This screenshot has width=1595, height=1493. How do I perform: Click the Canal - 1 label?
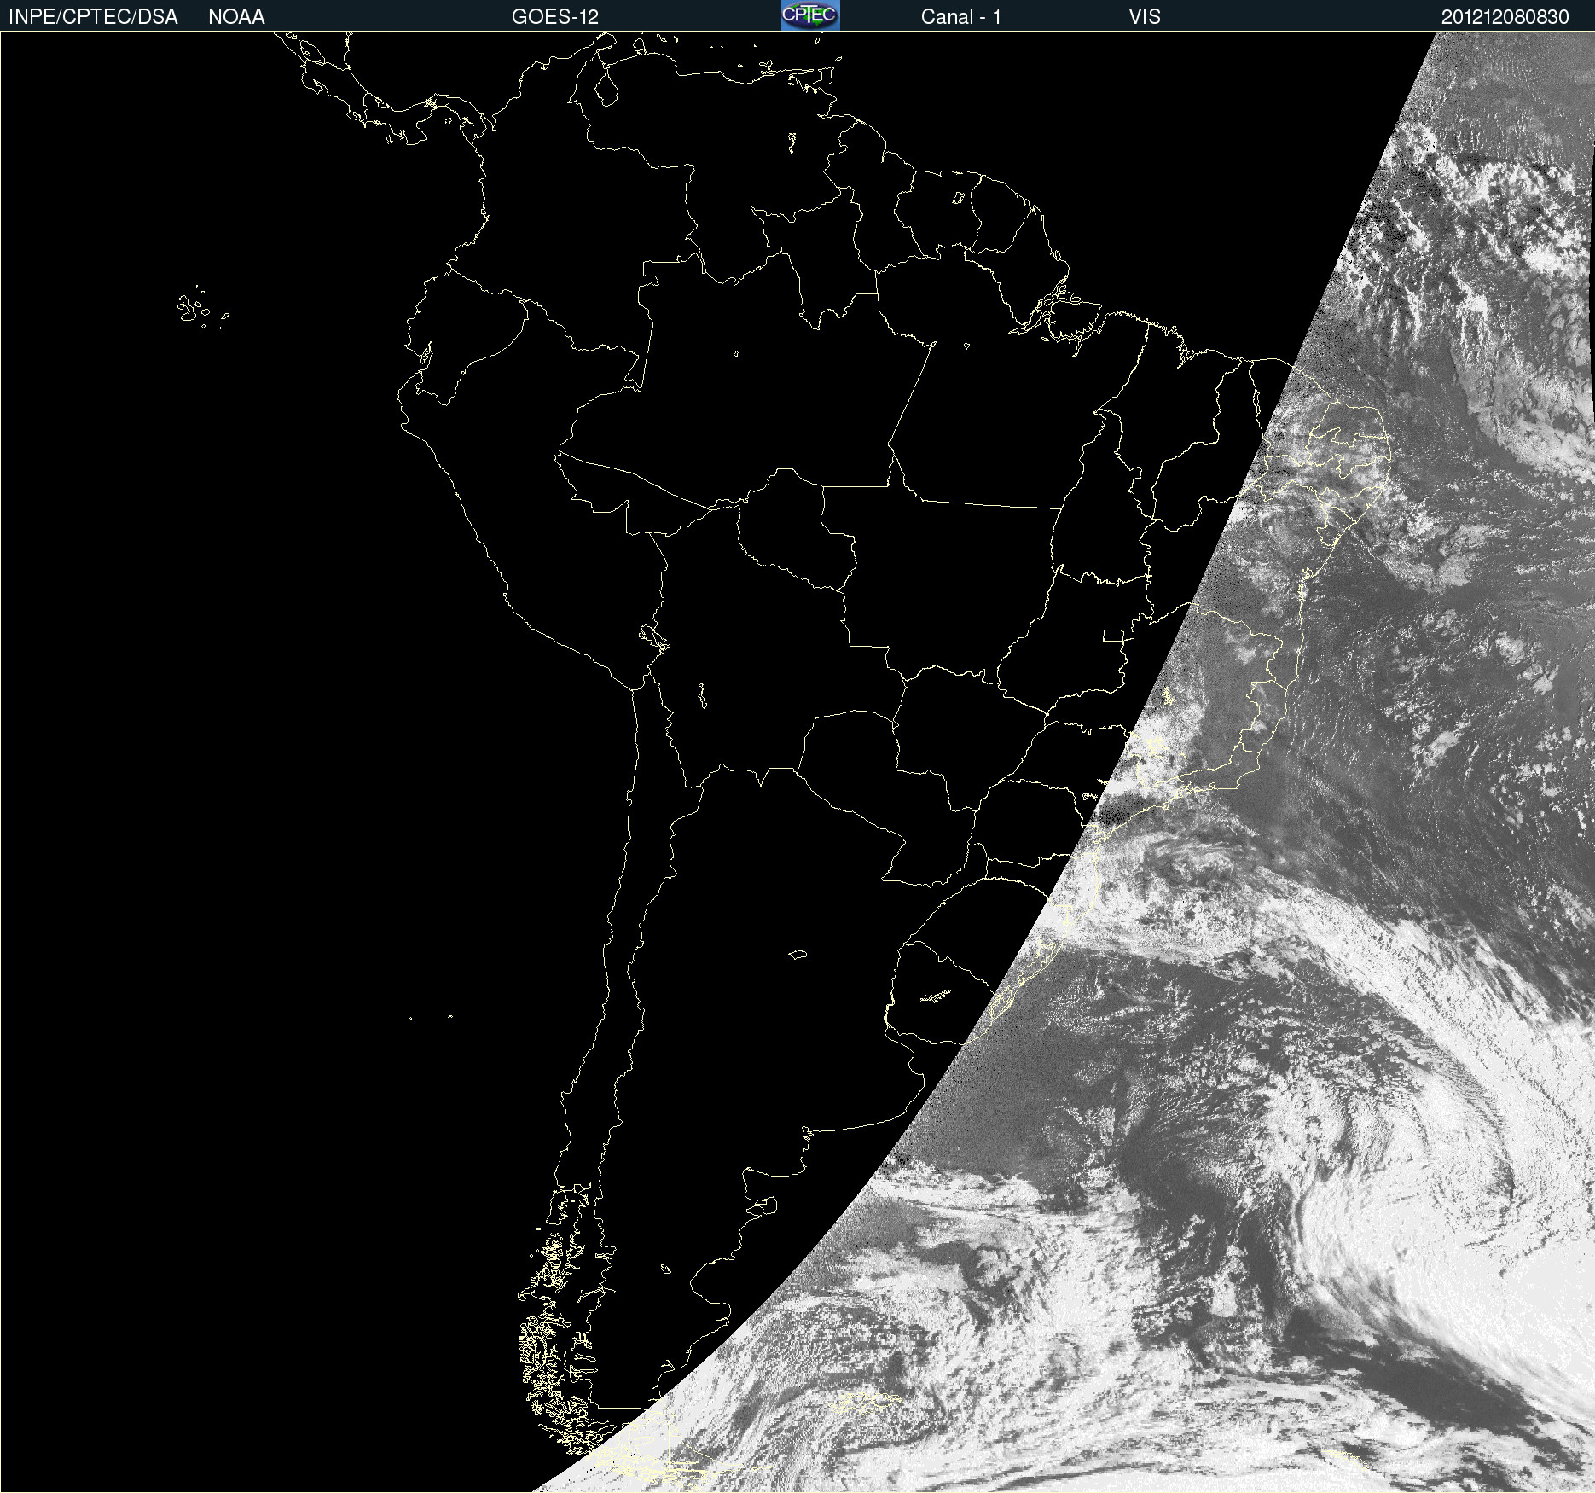pos(960,17)
